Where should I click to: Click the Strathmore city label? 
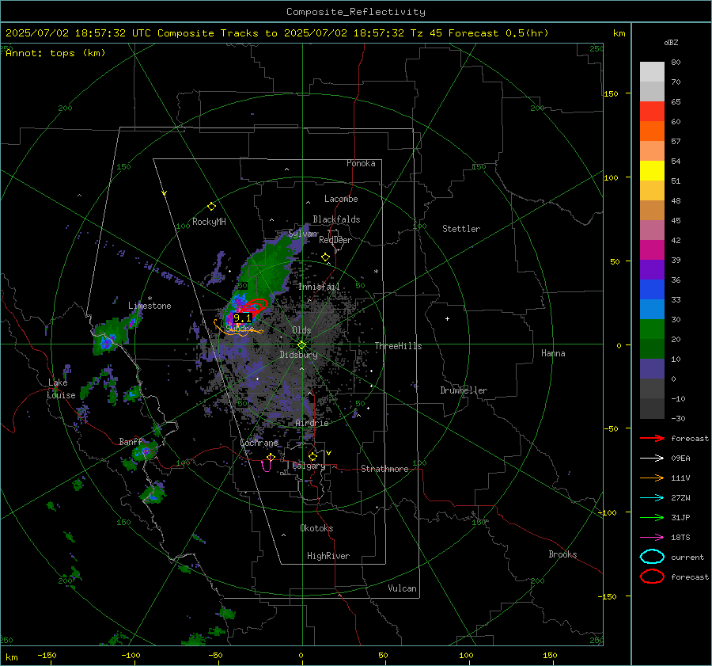(384, 469)
